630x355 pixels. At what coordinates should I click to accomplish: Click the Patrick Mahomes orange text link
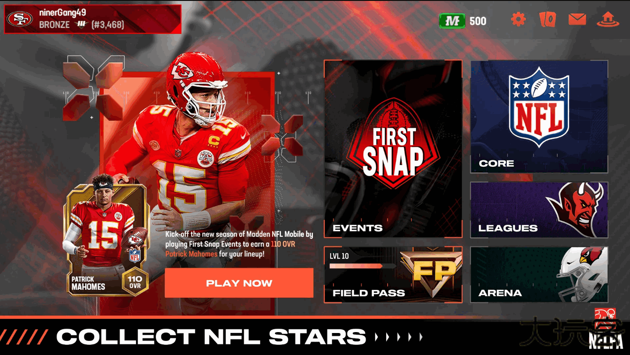(191, 254)
